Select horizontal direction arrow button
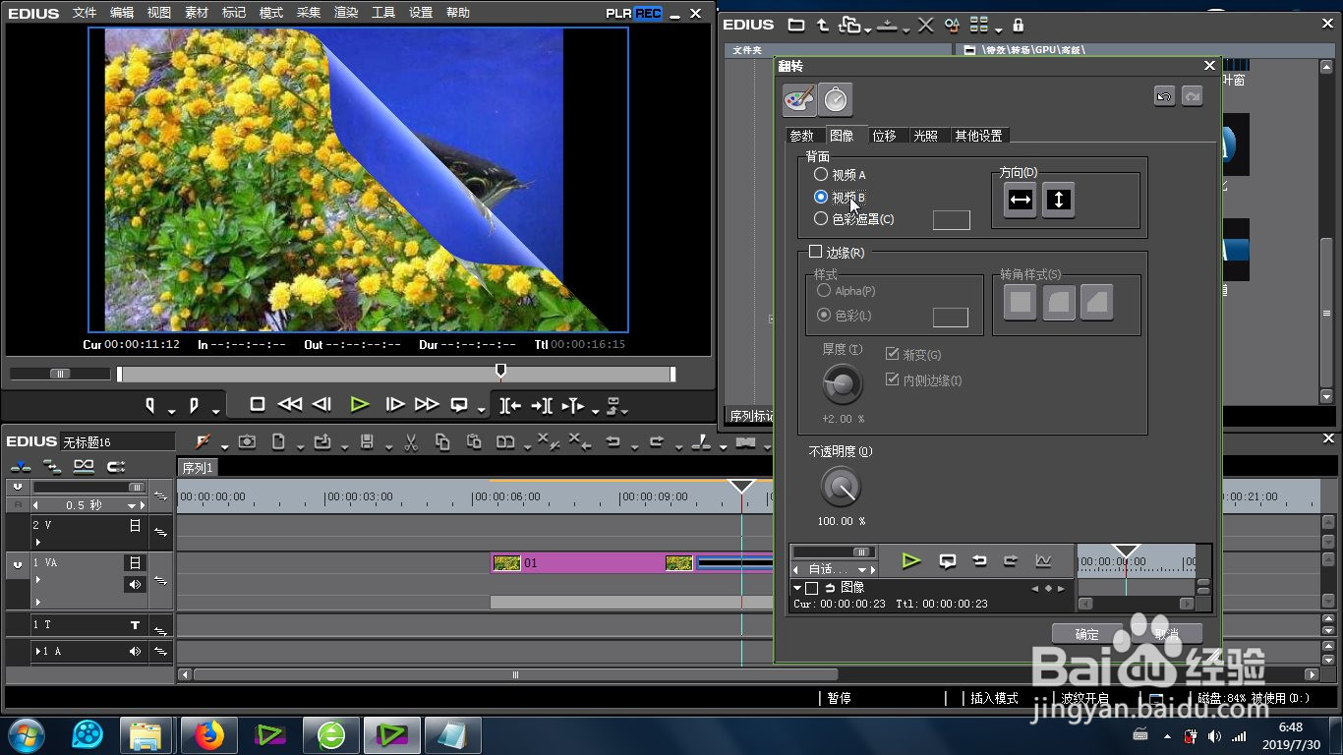The image size is (1343, 755). pyautogui.click(x=1021, y=200)
